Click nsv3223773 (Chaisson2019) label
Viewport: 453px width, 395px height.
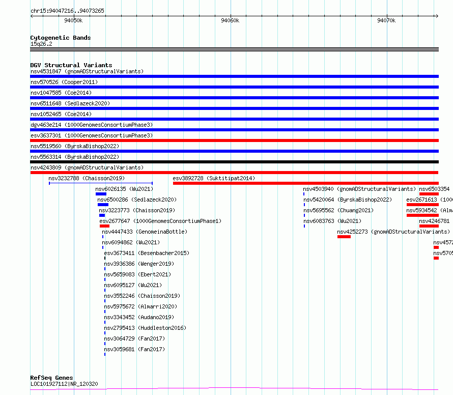click(x=137, y=210)
